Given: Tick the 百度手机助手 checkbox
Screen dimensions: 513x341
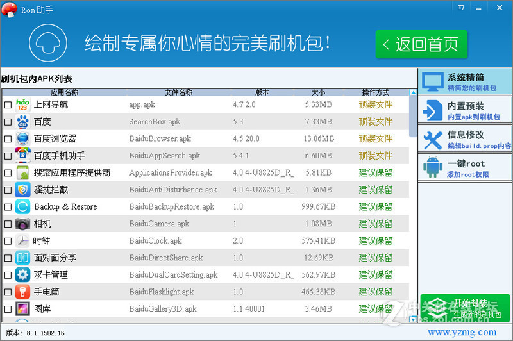Looking at the screenshot, I should 8,156.
